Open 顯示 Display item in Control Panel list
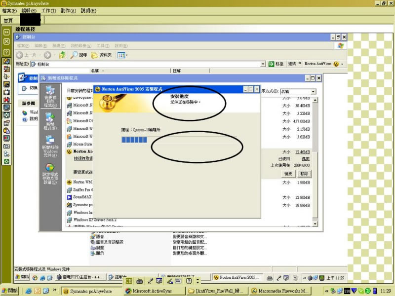Image resolution: width=395 pixels, height=296 pixels. pyautogui.click(x=97, y=253)
